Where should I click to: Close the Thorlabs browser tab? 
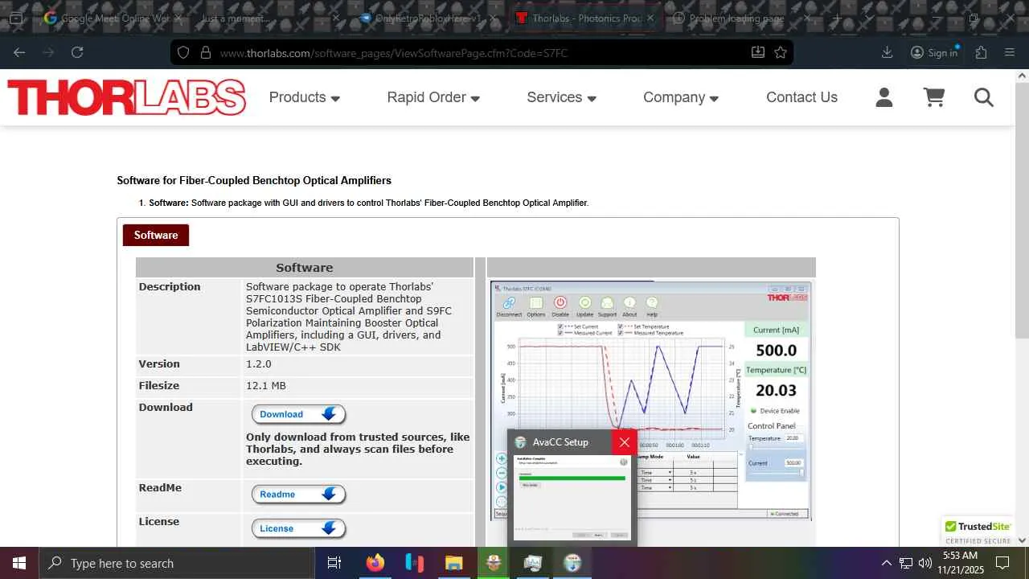click(x=650, y=18)
